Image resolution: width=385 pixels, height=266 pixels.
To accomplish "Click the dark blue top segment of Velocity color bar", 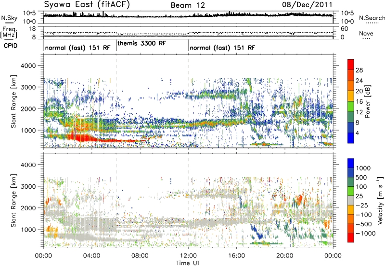I will pos(351,163).
